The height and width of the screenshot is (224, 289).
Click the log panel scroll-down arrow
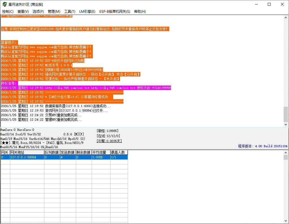286,124
